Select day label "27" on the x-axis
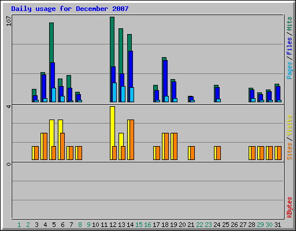Screen dimensions: 296x231 (243, 225)
